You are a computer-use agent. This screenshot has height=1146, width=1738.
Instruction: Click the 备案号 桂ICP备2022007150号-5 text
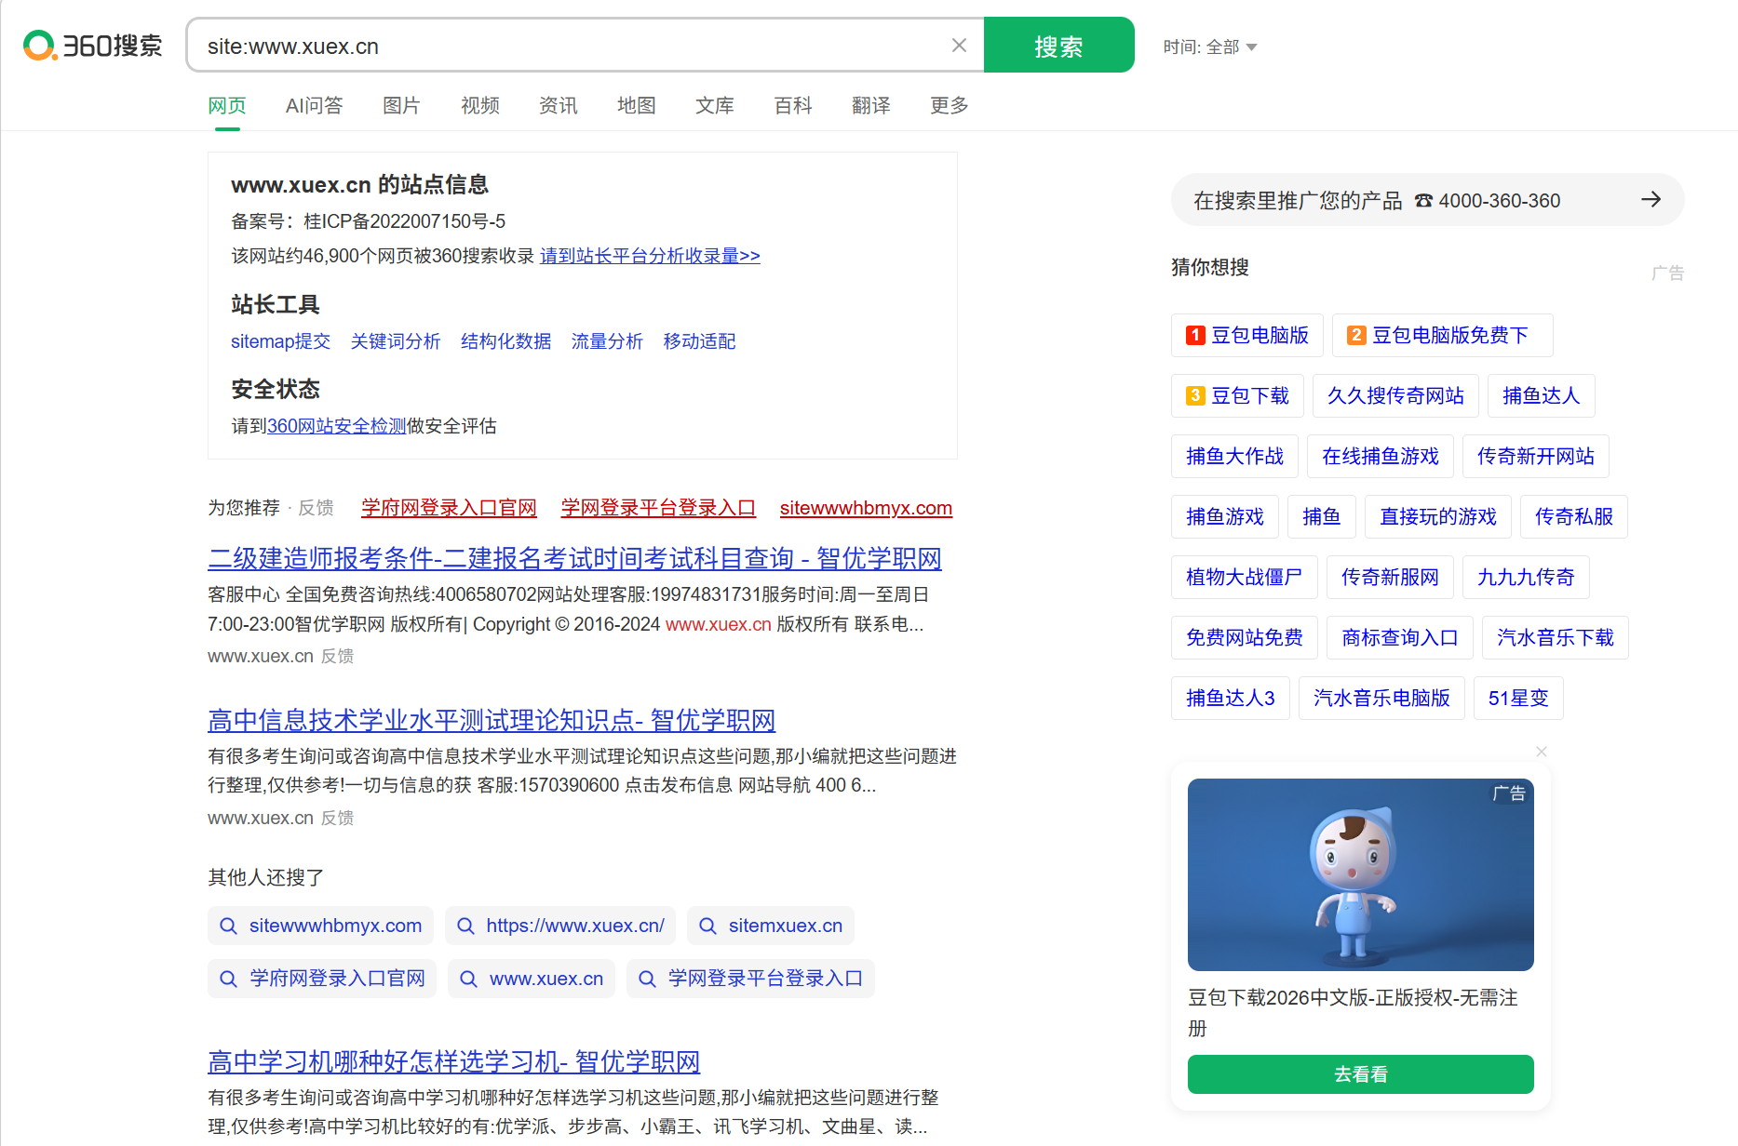point(369,221)
